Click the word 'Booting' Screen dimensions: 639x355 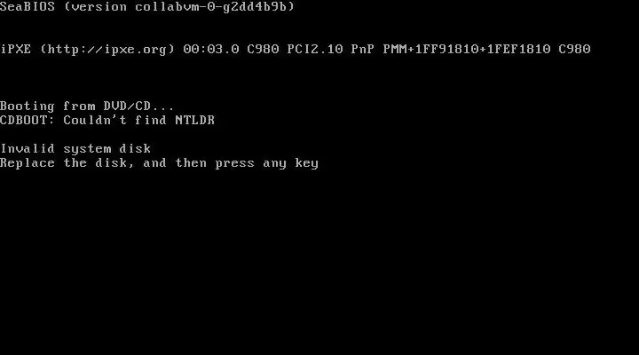27,106
